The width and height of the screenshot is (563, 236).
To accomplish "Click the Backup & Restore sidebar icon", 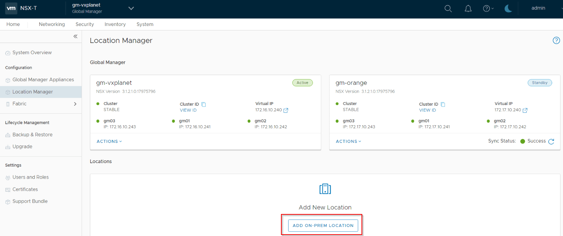I will [x=8, y=135].
